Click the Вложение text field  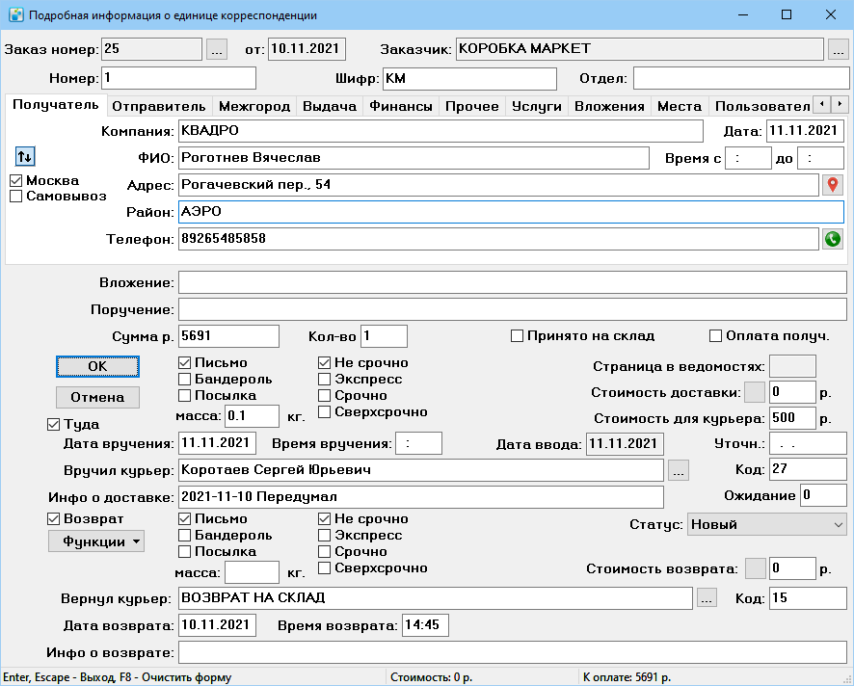pyautogui.click(x=513, y=282)
